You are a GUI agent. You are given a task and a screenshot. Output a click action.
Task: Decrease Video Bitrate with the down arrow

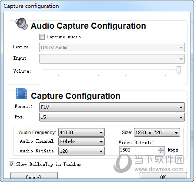tap(161, 152)
